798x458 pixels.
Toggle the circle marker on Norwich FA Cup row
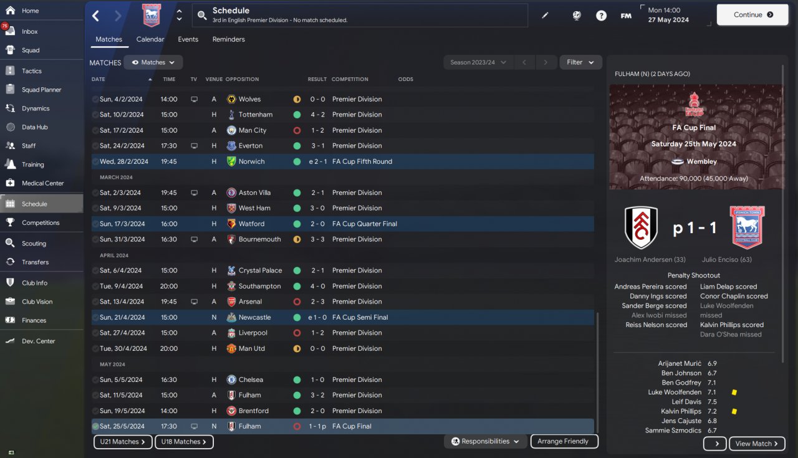95,161
